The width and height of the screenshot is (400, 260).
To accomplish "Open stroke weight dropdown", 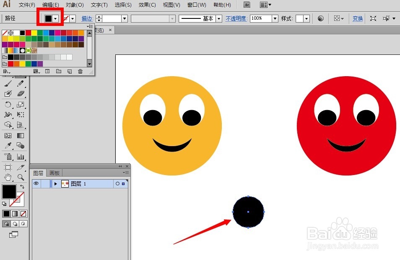I will coord(125,18).
